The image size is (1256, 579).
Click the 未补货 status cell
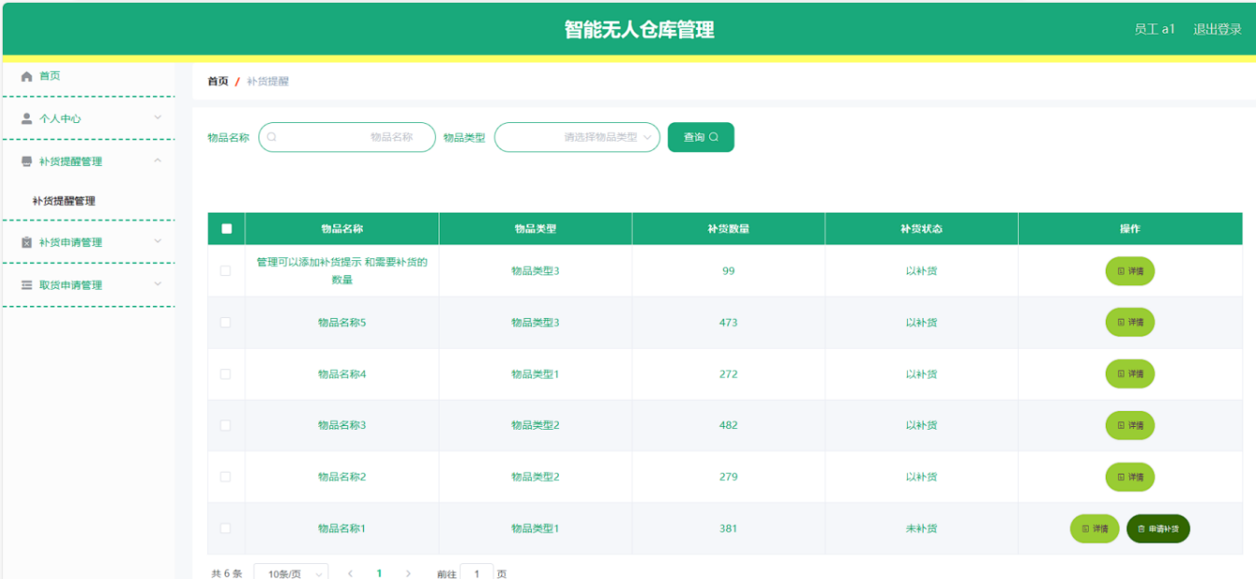(921, 529)
